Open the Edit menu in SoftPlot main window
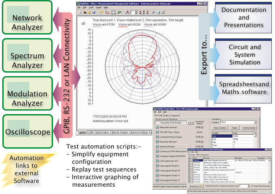Screen dimensions: 275x194 point(84,8)
